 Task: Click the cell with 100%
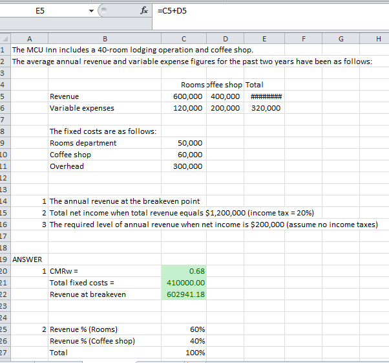(184, 353)
